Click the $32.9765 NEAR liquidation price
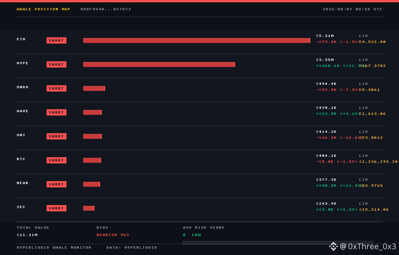Viewport: 399px width, 255px height. click(x=371, y=186)
